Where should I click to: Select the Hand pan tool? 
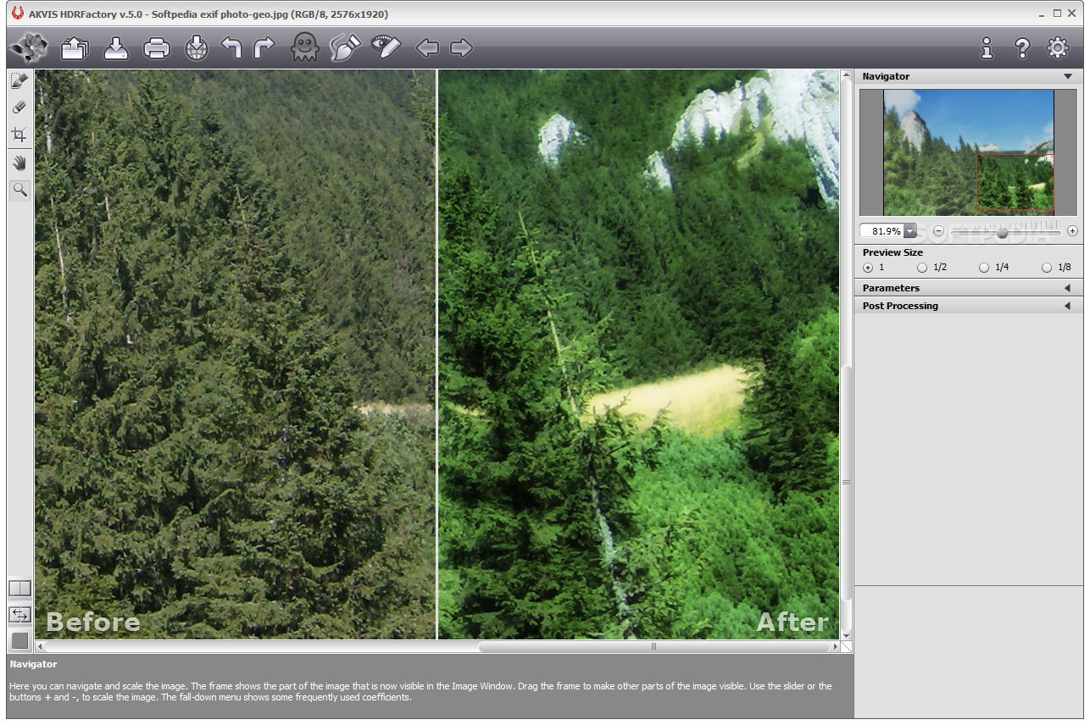(19, 163)
